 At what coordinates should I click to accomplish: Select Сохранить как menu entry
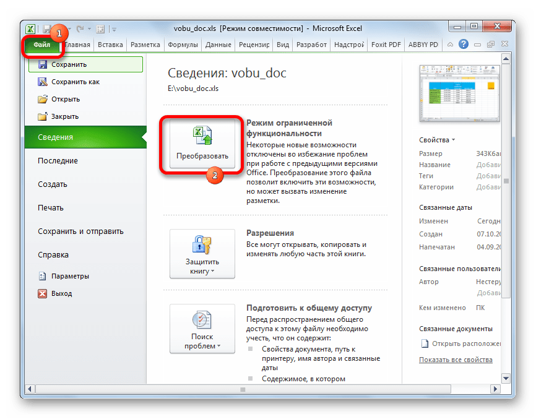[x=85, y=82]
